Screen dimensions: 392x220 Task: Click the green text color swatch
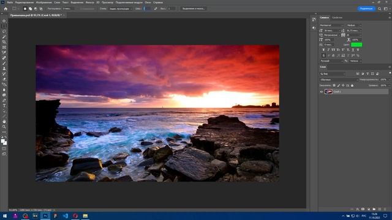[x=356, y=45]
